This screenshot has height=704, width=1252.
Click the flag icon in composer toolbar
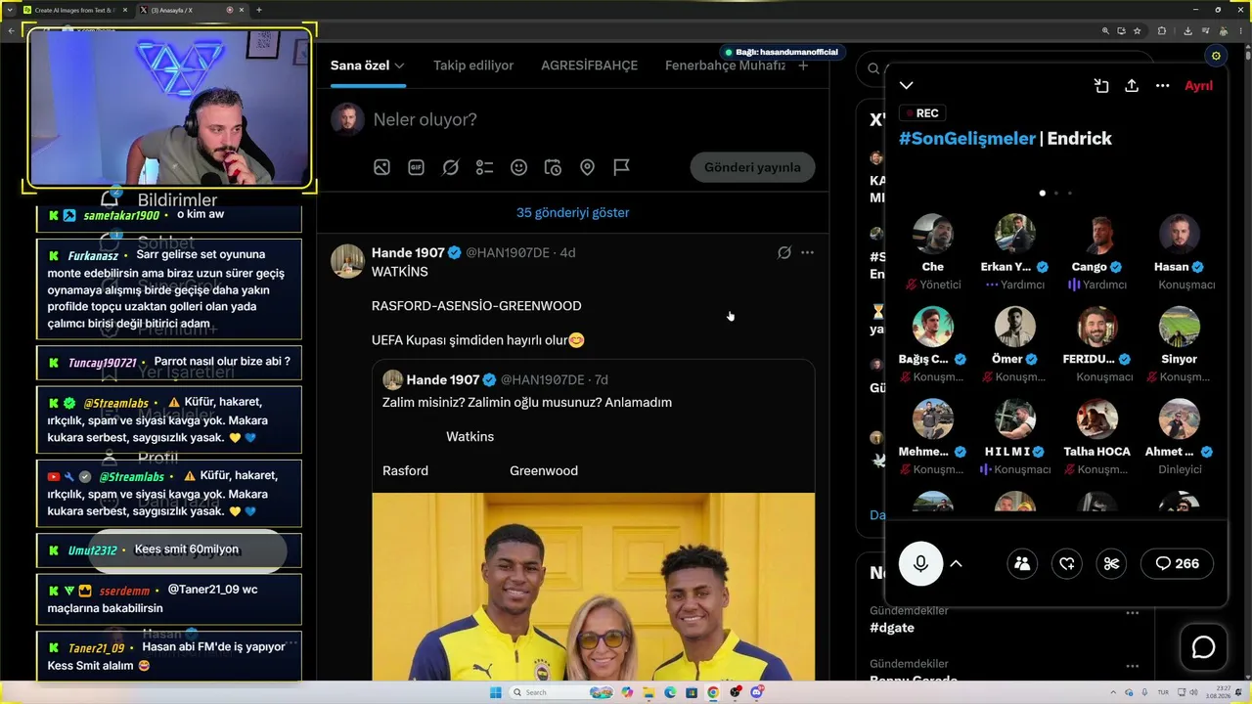(x=622, y=167)
